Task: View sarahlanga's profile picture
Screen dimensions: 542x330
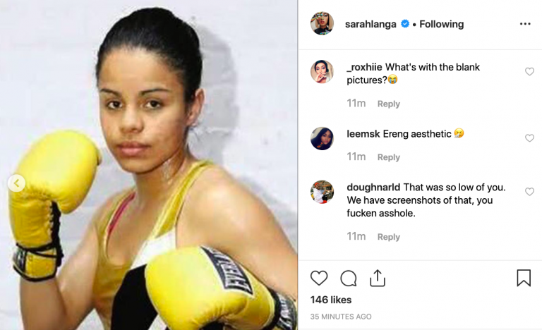Action: pos(322,23)
